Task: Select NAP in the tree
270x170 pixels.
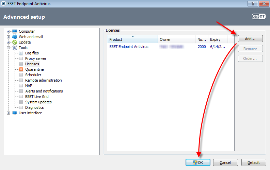Action: (x=29, y=86)
